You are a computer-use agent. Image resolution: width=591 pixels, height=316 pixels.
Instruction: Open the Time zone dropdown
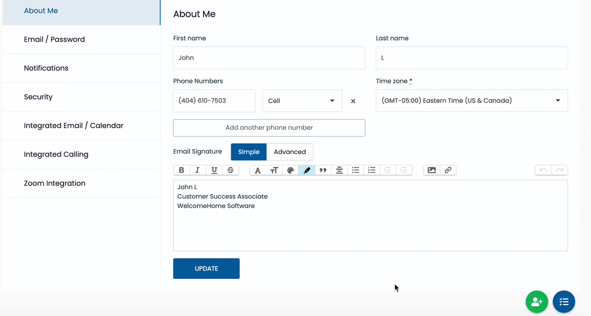471,101
